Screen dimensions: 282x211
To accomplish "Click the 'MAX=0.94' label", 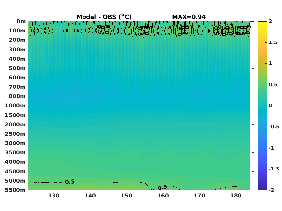I will (x=189, y=17).
